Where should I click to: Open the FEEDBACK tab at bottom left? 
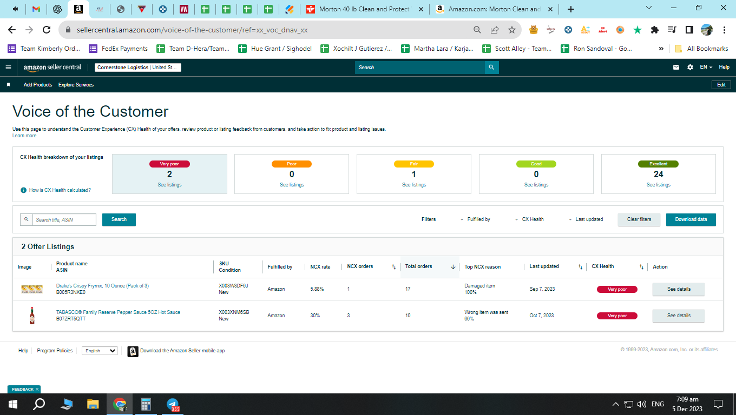coord(24,389)
